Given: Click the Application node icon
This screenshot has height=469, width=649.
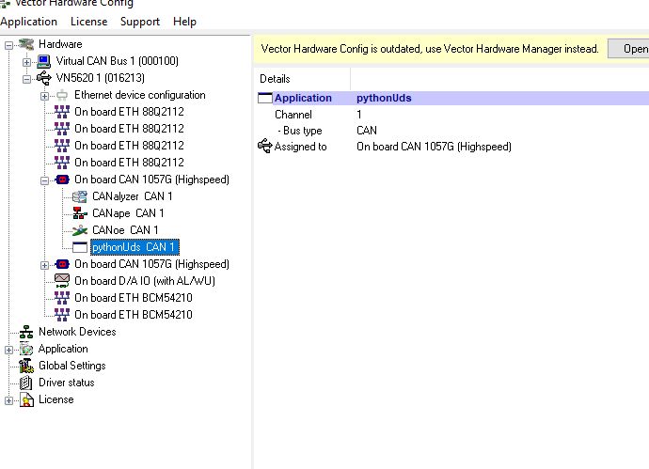Looking at the screenshot, I should 26,349.
